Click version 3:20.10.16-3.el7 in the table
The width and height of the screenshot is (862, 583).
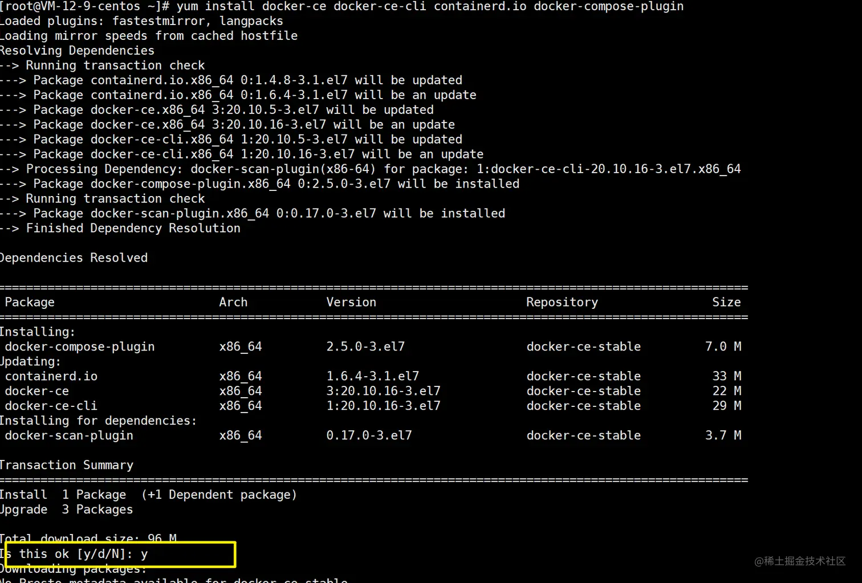coord(384,392)
